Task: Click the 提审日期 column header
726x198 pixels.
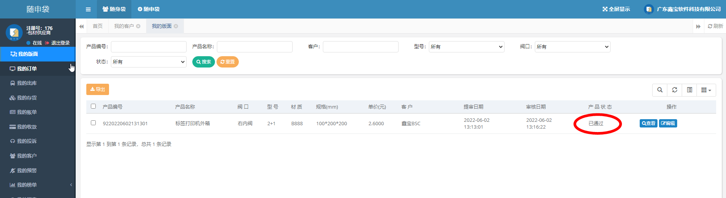Action: point(474,107)
